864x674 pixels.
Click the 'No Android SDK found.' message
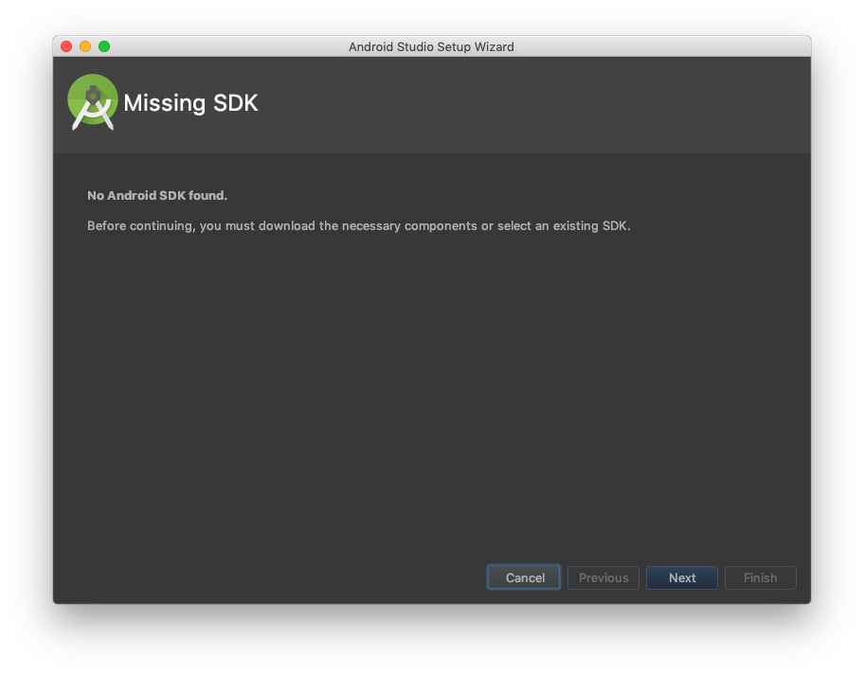click(x=157, y=196)
